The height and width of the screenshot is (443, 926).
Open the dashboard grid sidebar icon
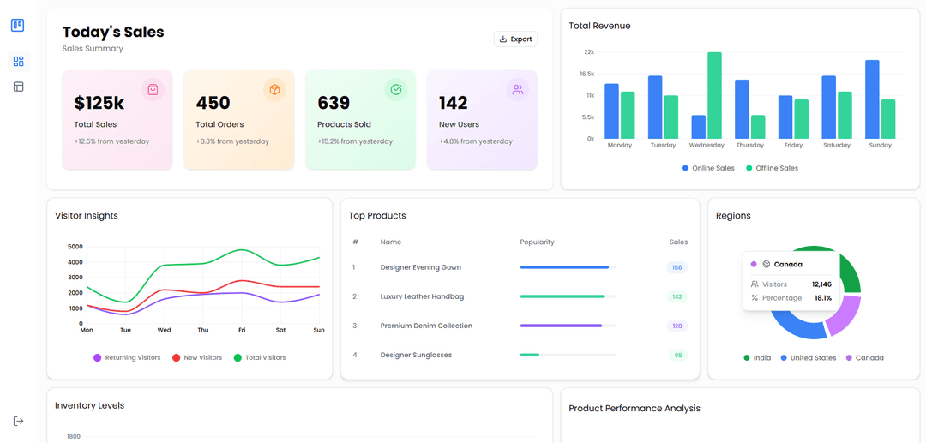[18, 62]
